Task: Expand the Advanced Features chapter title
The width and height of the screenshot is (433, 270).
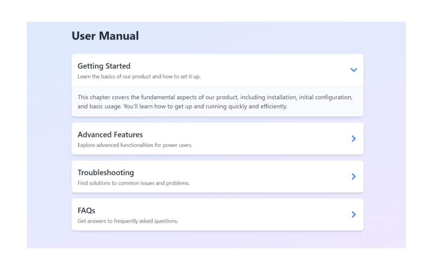Action: (110, 135)
